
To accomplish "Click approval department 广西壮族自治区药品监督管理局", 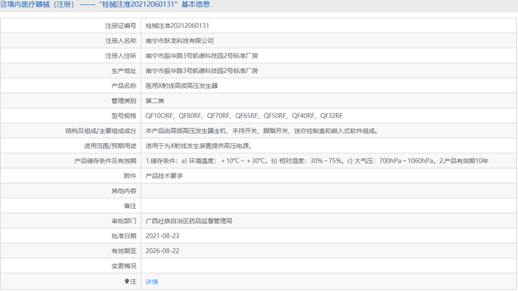I will tap(189, 221).
